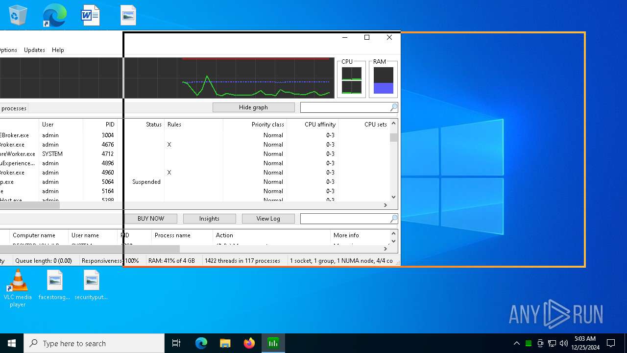Focus the process list search field
Screen dimensions: 627x353
pos(345,107)
